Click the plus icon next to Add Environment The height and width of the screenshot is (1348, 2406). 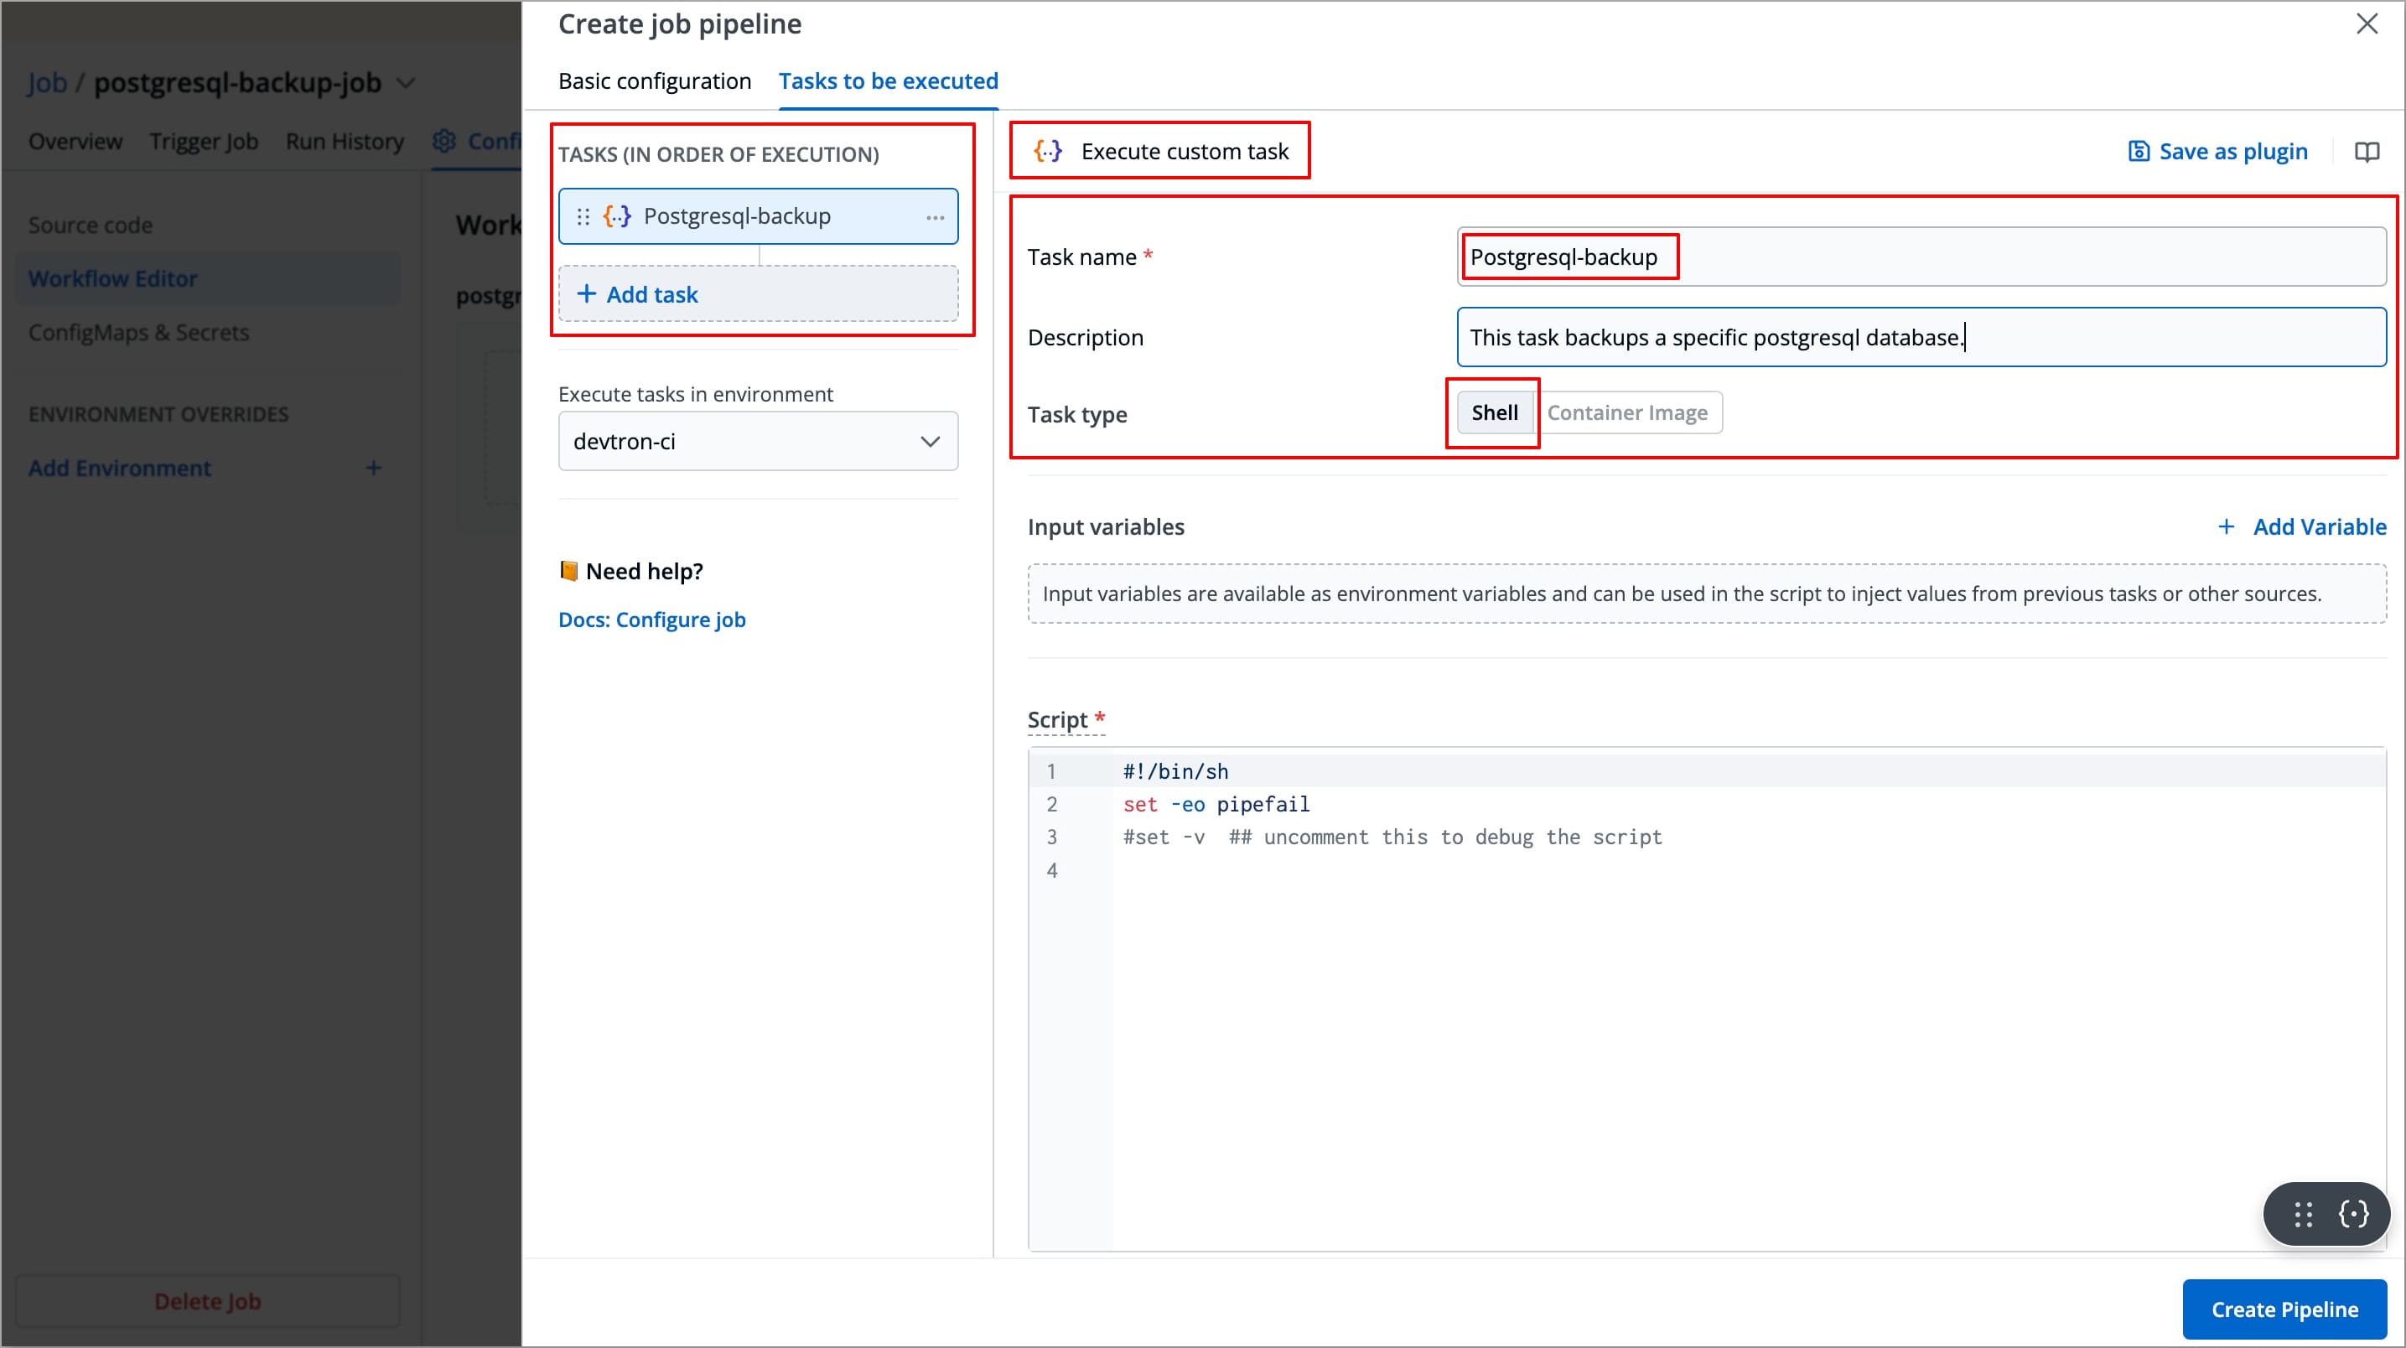pos(373,467)
